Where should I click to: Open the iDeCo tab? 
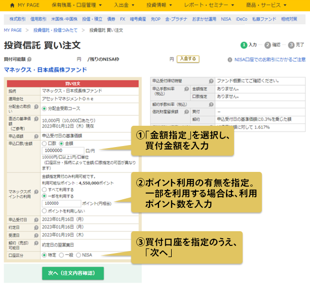pos(243,19)
